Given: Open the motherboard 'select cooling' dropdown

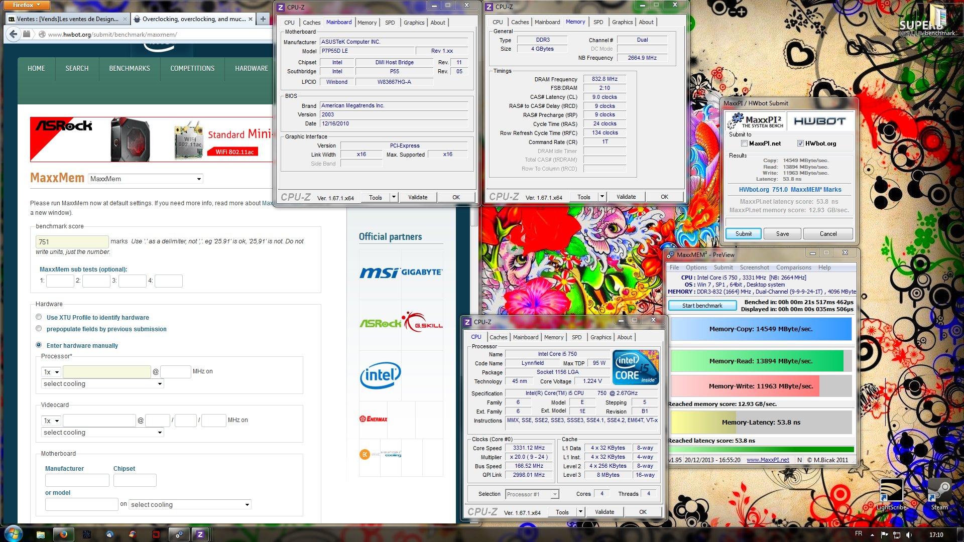Looking at the screenshot, I should (x=190, y=505).
